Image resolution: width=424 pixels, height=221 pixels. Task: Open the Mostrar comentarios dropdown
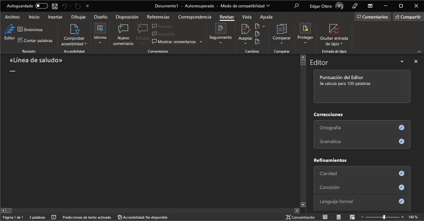(x=201, y=42)
